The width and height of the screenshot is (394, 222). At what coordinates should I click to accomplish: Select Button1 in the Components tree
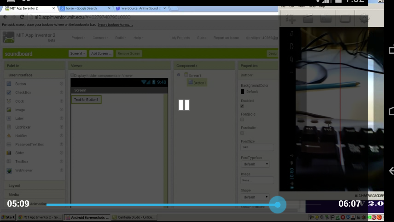(197, 83)
